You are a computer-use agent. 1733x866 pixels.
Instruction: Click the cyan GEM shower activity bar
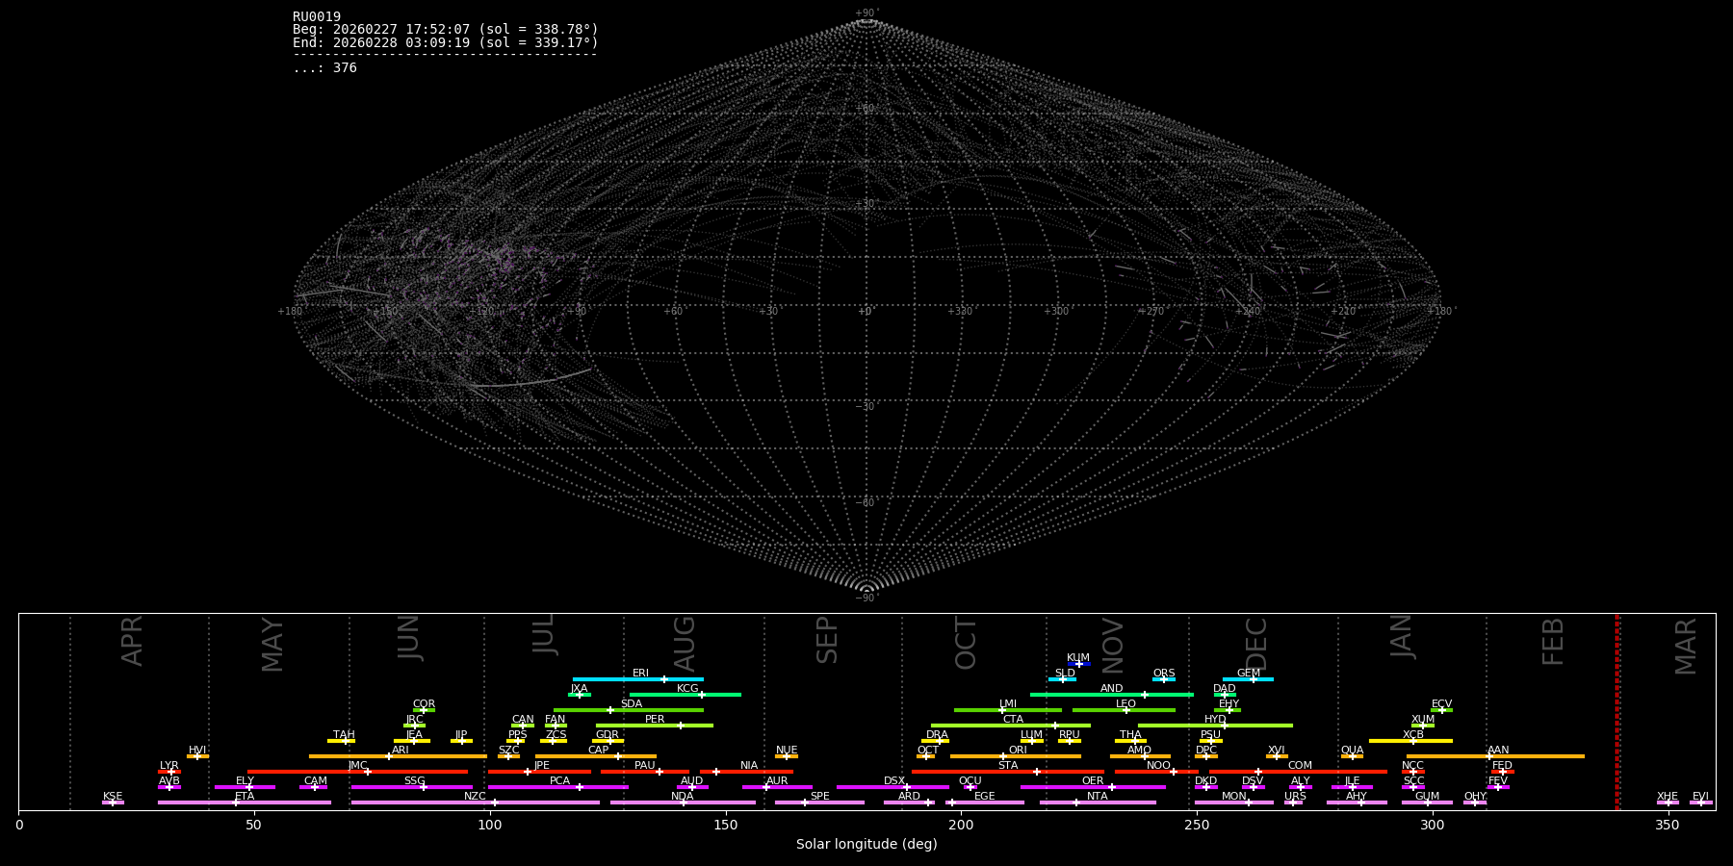coord(1248,679)
